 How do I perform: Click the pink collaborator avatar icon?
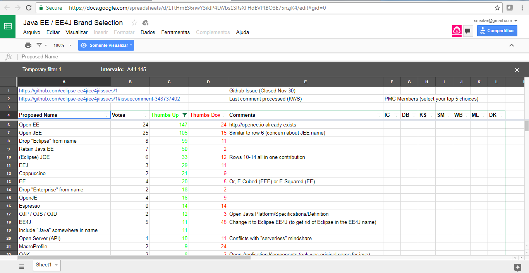(457, 31)
